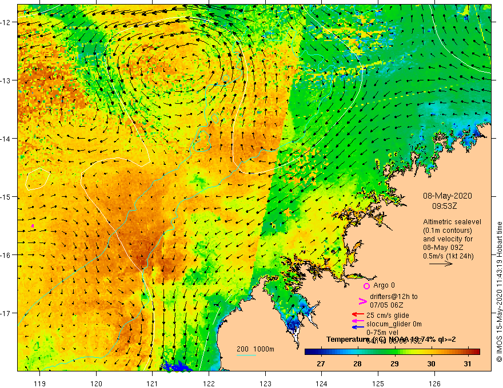Click the red glide arrow in legend
The width and height of the screenshot is (503, 388).
point(358,315)
